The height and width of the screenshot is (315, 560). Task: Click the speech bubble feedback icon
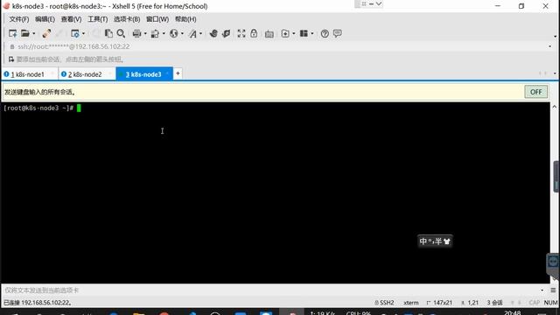(x=338, y=33)
